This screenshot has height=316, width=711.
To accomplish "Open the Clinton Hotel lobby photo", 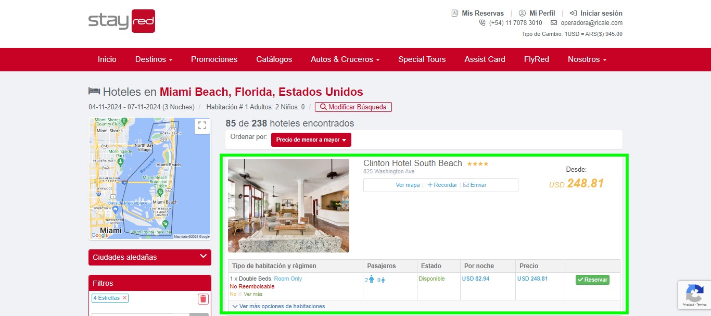I will (288, 206).
